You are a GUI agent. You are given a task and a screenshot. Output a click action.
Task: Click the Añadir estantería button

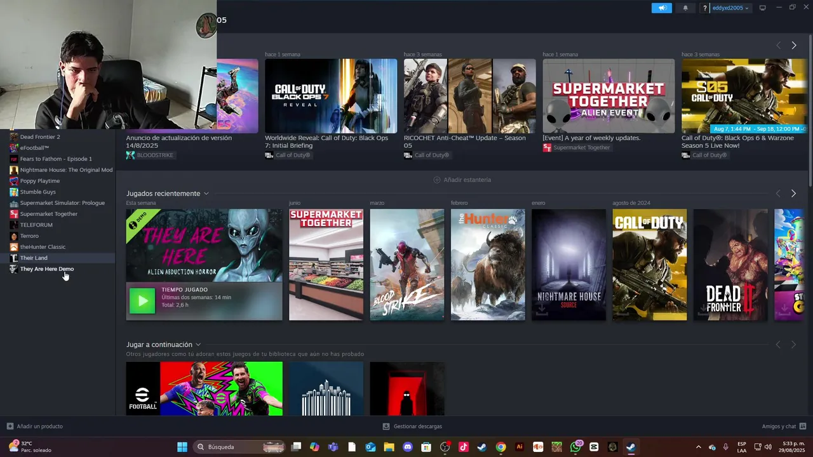click(462, 180)
